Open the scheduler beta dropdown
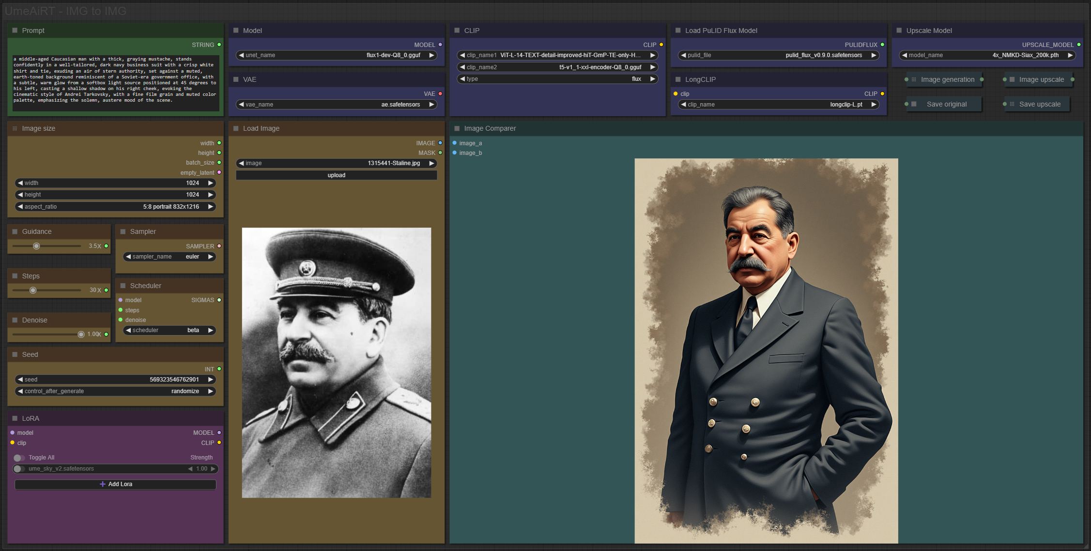Viewport: 1091px width, 551px height. click(x=169, y=330)
